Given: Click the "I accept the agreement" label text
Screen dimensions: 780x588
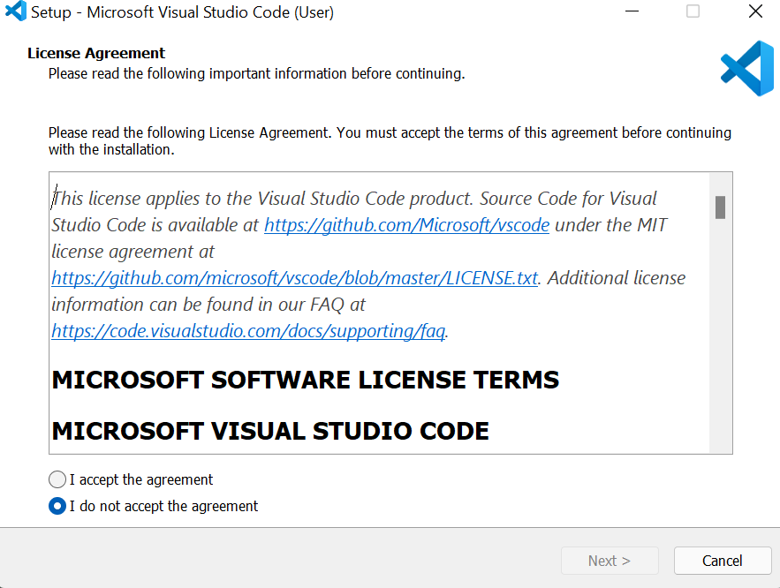Looking at the screenshot, I should (x=140, y=479).
